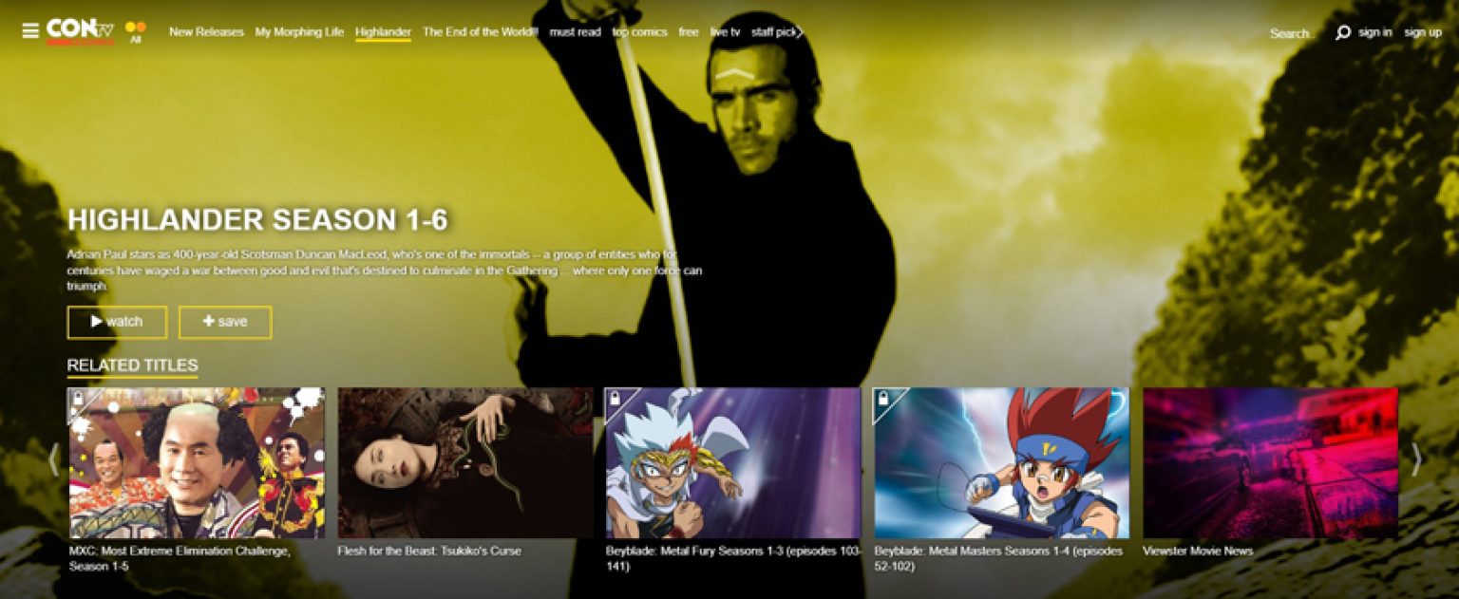Click the sign in link
This screenshot has width=1459, height=599.
[x=1374, y=32]
